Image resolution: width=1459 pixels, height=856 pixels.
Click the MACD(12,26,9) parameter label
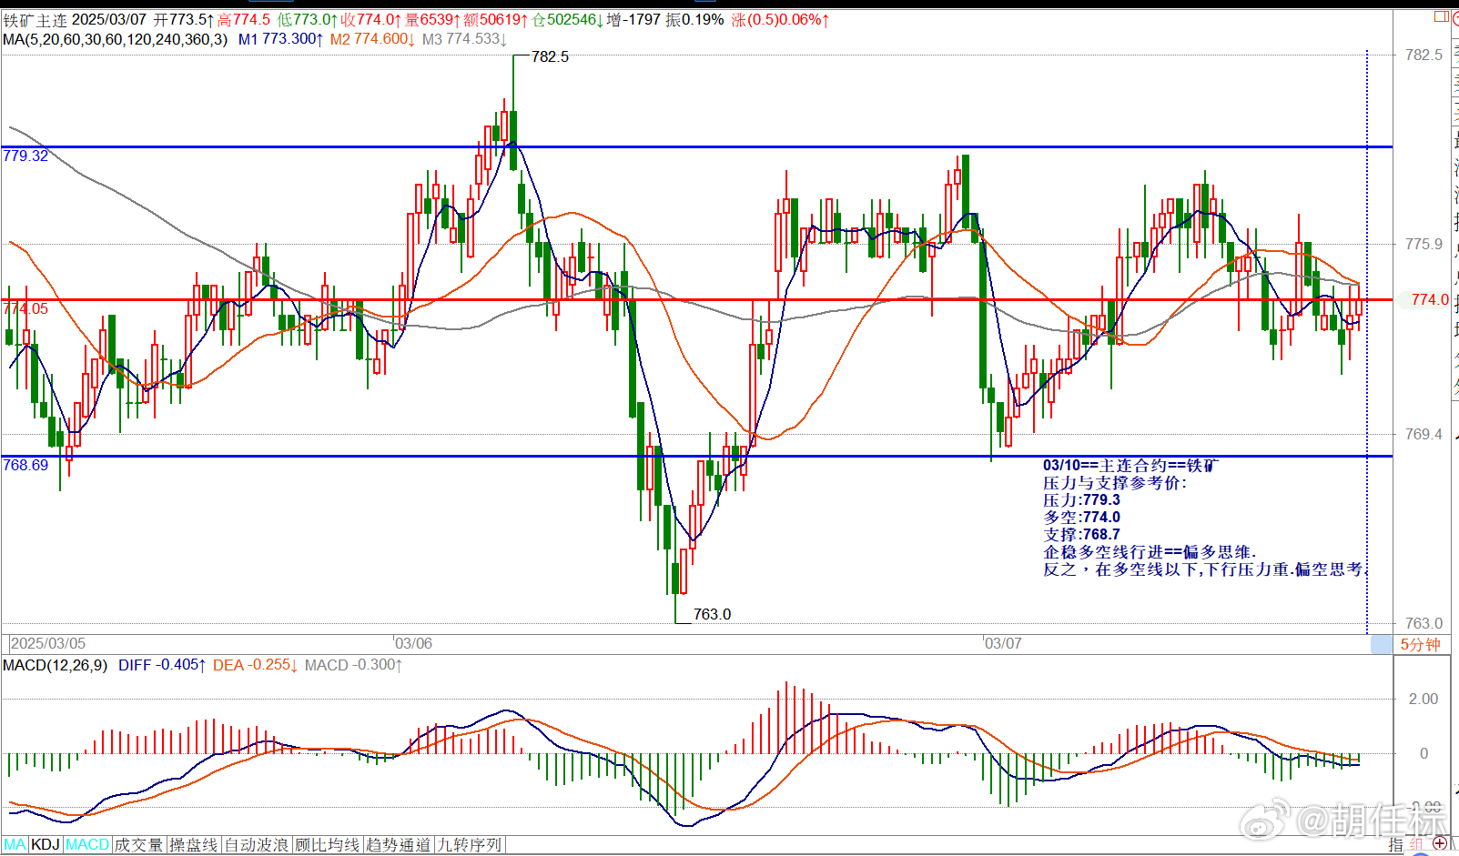[x=55, y=665]
